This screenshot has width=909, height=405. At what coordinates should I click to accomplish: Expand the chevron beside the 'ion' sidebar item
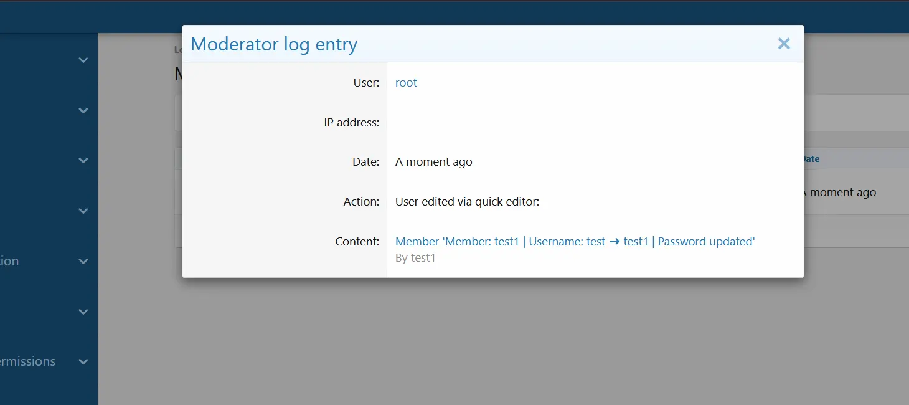83,261
